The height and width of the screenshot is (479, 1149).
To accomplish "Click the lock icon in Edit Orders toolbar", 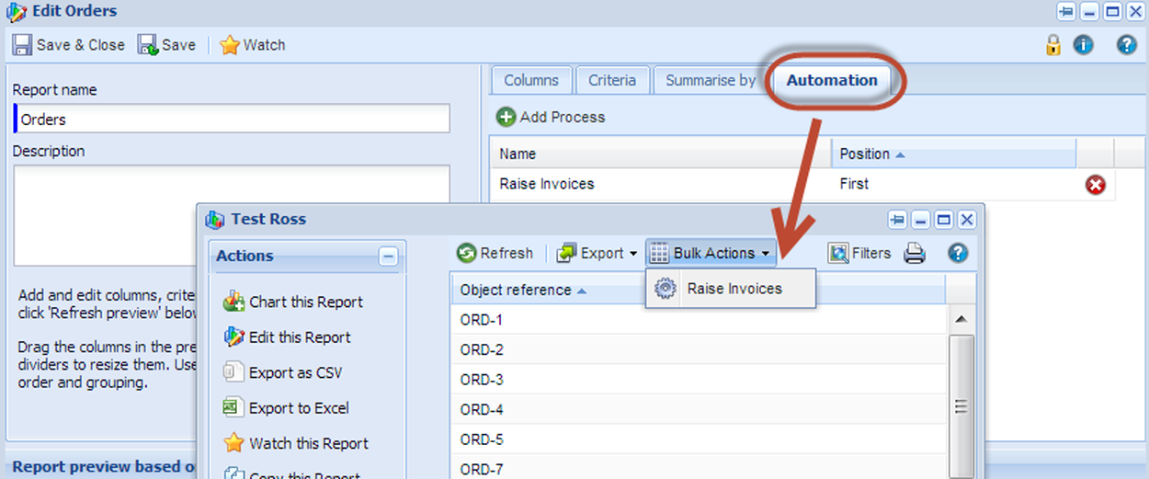I will [1053, 45].
